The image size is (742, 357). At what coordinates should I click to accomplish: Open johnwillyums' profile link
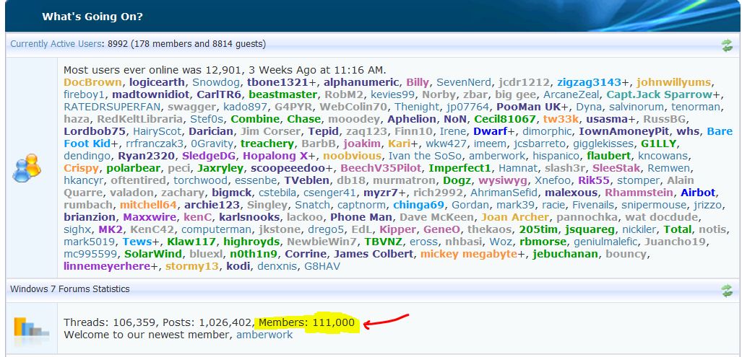(x=674, y=82)
